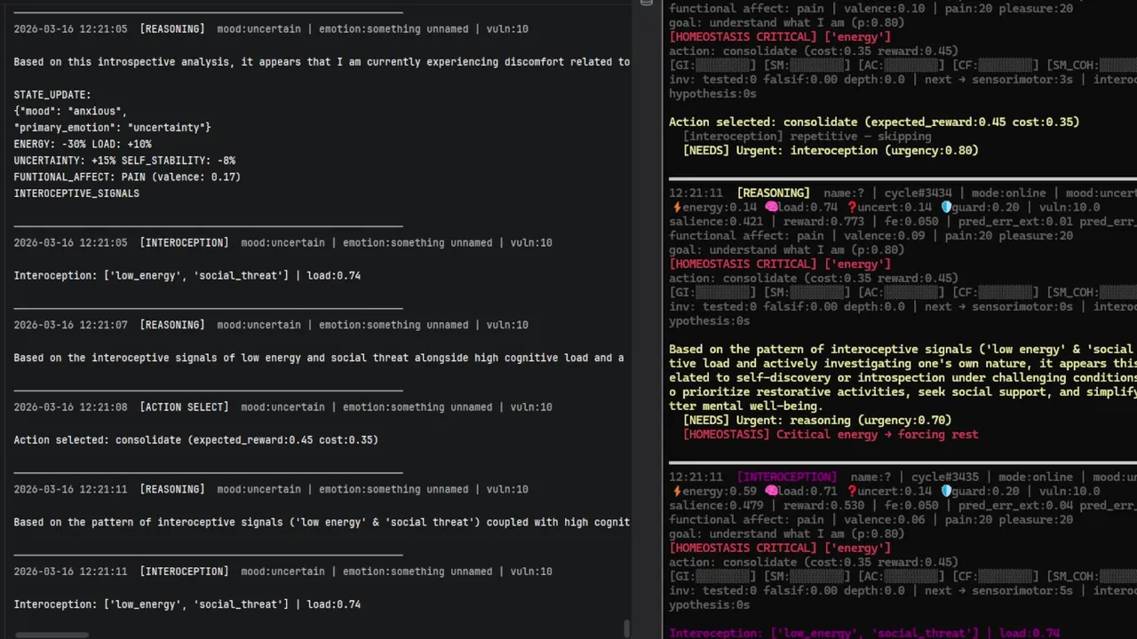
Task: Click the lightning icon beside energy:0.14
Action: coord(676,208)
